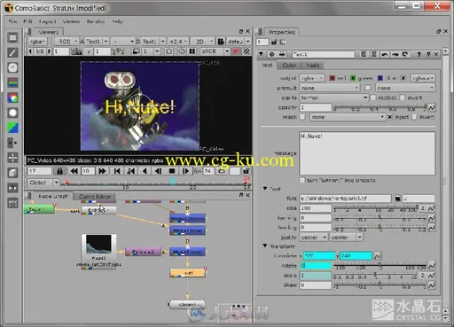Viewport: 454px width, 327px height.
Task: Adjust the rotate slider
Action: click(380, 266)
